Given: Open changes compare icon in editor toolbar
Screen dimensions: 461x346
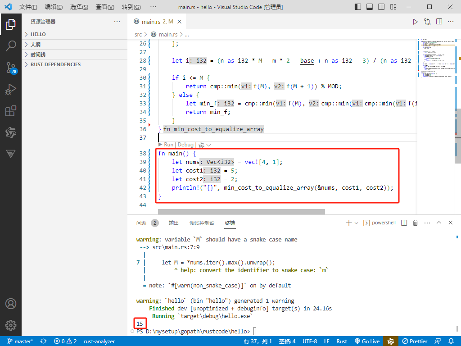Looking at the screenshot, I should 427,22.
